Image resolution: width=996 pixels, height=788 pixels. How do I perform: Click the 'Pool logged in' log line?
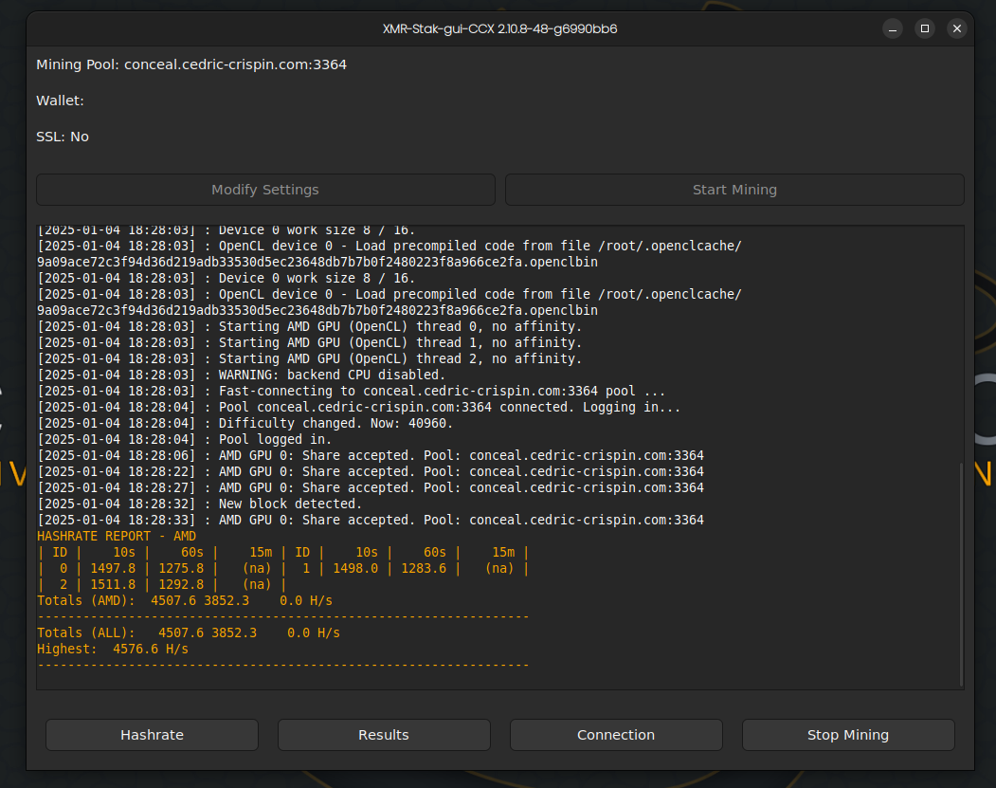coord(185,439)
